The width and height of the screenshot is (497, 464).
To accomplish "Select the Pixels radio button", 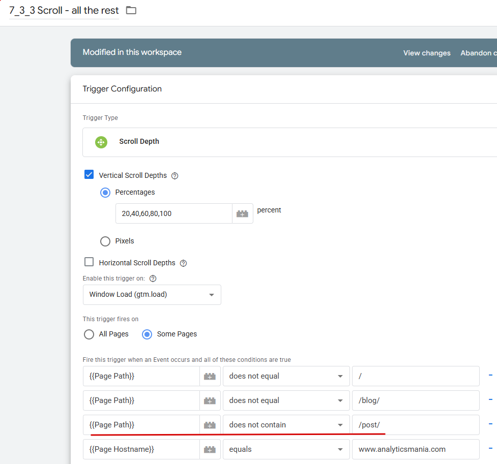I will (105, 241).
